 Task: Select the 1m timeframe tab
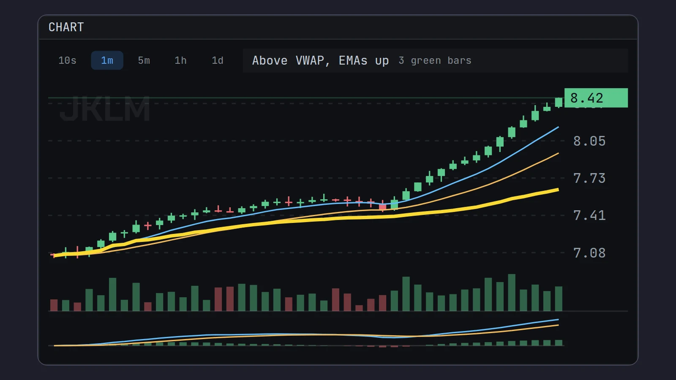tap(107, 60)
